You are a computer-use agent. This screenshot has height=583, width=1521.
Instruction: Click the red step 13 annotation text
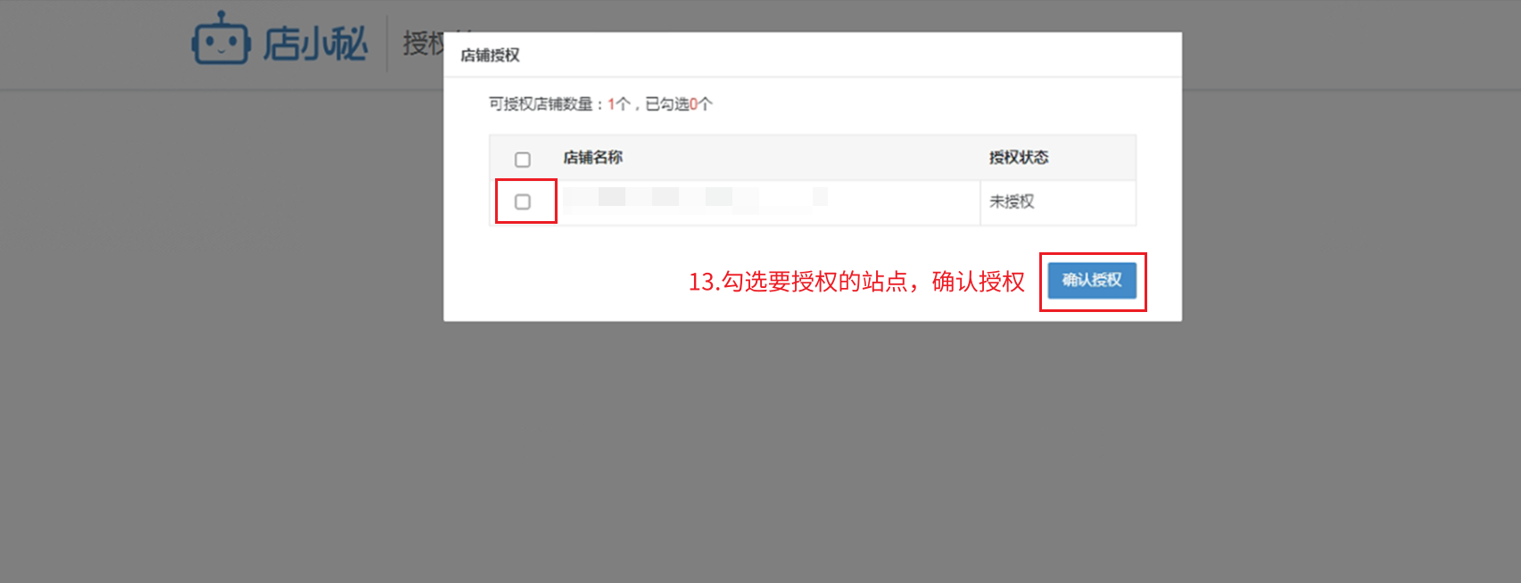(856, 282)
